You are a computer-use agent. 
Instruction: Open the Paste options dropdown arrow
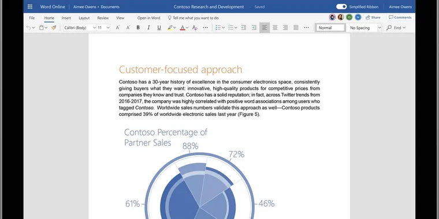click(46, 28)
